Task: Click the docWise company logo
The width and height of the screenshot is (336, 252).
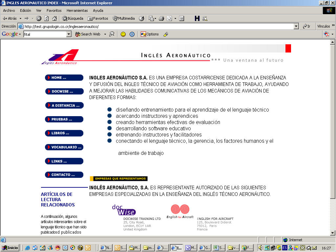Action: [124, 210]
